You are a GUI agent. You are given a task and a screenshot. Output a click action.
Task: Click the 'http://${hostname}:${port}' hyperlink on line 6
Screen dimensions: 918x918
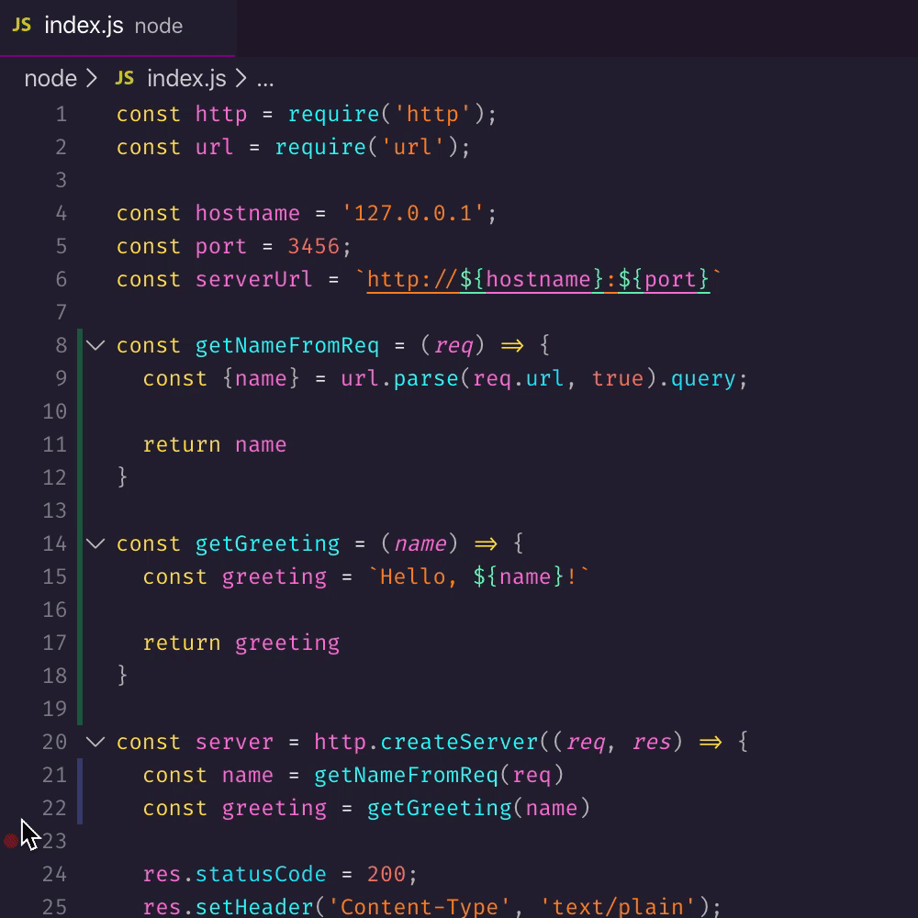coord(537,279)
